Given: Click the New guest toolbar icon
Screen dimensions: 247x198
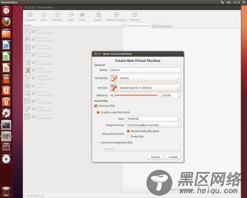Looking at the screenshot, I should [43, 16].
